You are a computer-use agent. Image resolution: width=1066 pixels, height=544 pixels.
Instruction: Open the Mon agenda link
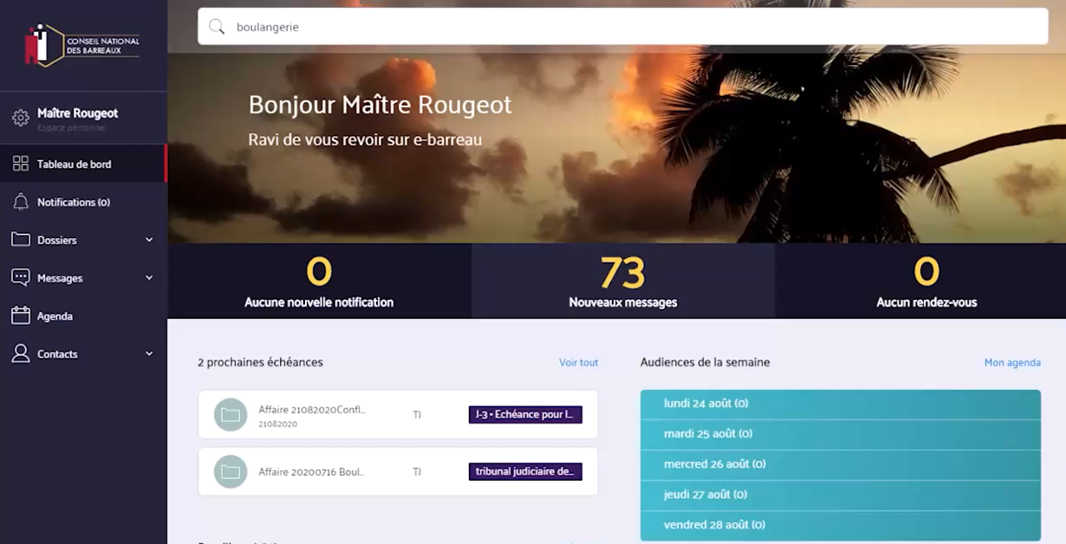pyautogui.click(x=1011, y=363)
